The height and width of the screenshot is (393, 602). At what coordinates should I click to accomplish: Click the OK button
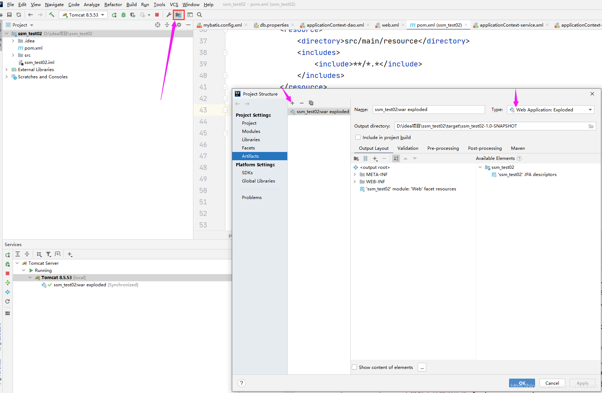[522, 383]
